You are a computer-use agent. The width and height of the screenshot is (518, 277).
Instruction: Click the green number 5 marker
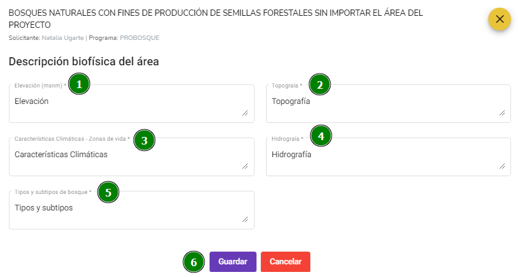(x=108, y=192)
